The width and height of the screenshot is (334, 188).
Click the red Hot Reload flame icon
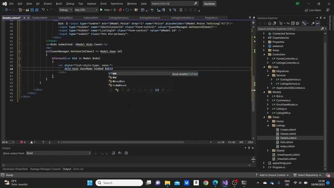click(120, 10)
